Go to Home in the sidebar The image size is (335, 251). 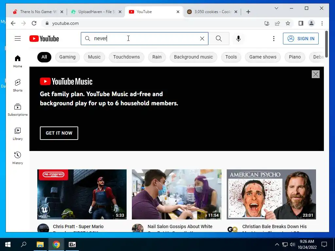tap(18, 61)
